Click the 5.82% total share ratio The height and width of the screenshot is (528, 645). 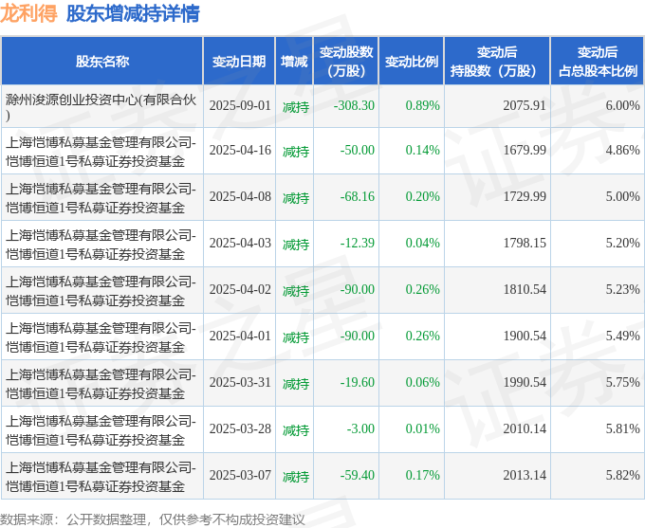click(x=622, y=475)
